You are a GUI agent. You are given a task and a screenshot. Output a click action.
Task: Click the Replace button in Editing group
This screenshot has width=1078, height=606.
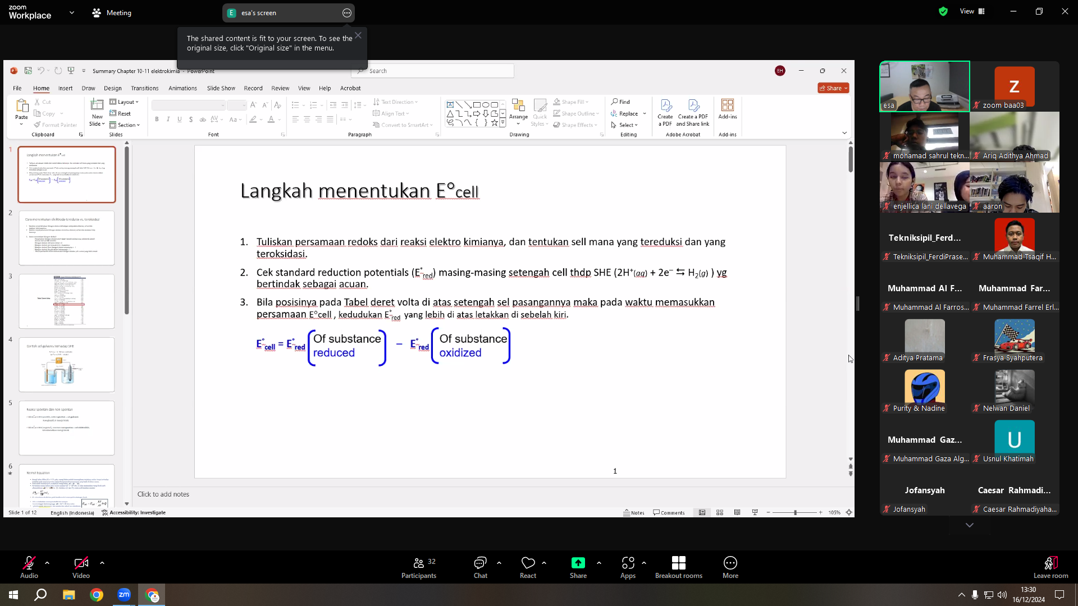point(624,113)
